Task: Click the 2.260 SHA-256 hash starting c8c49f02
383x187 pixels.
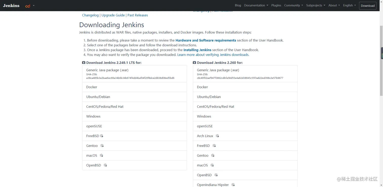Action: 240,78
